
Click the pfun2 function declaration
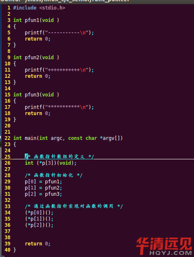click(x=36, y=58)
